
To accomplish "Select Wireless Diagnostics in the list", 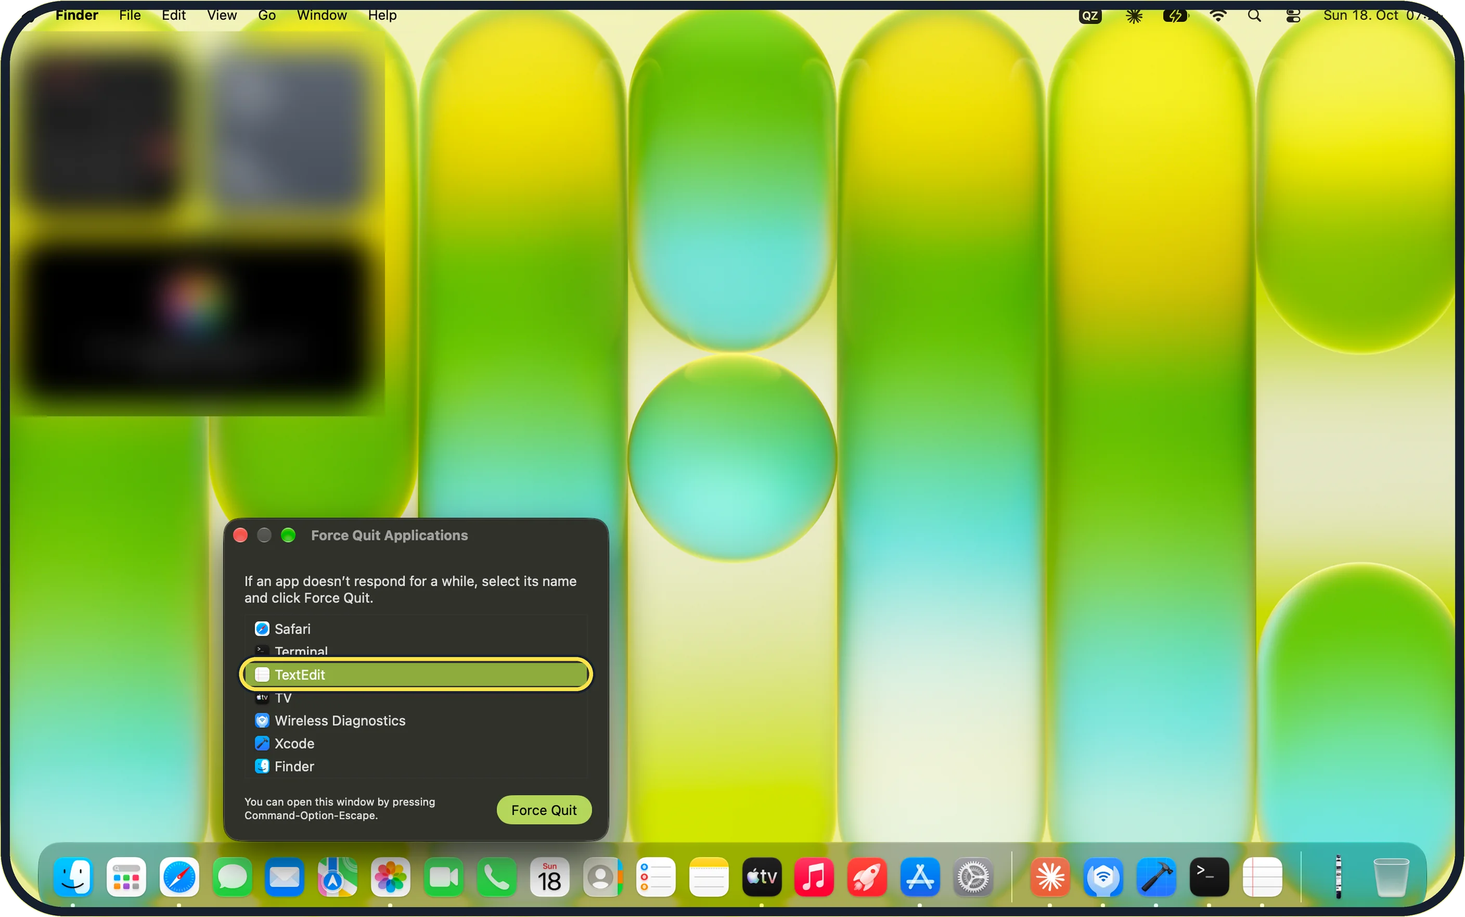I will [x=416, y=720].
